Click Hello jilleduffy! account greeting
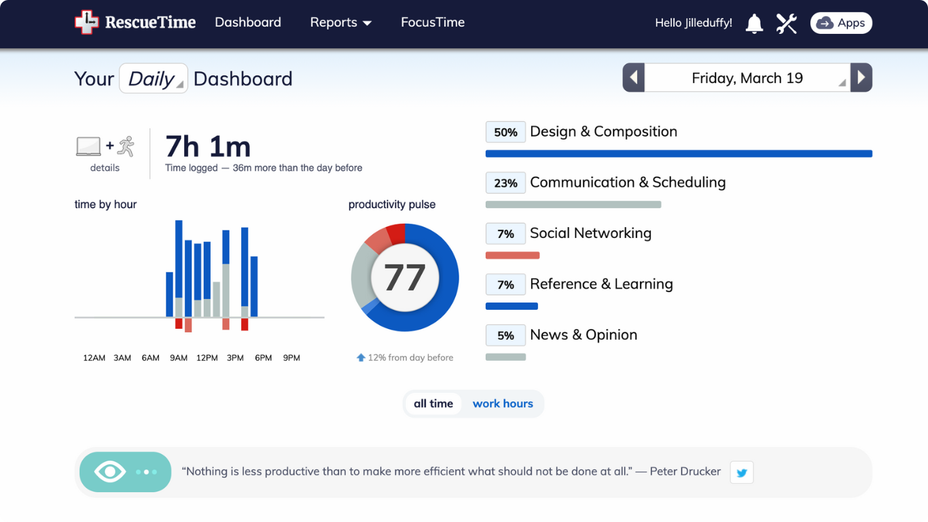Image resolution: width=928 pixels, height=522 pixels. click(x=694, y=23)
